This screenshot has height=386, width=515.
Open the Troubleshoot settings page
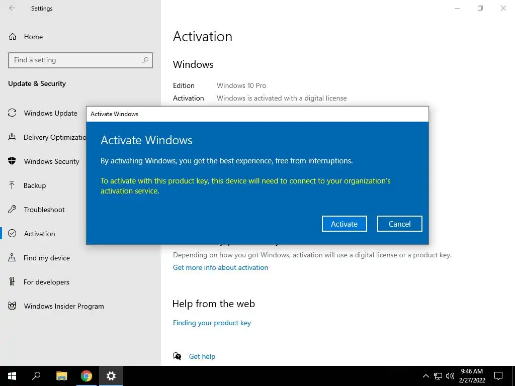44,210
